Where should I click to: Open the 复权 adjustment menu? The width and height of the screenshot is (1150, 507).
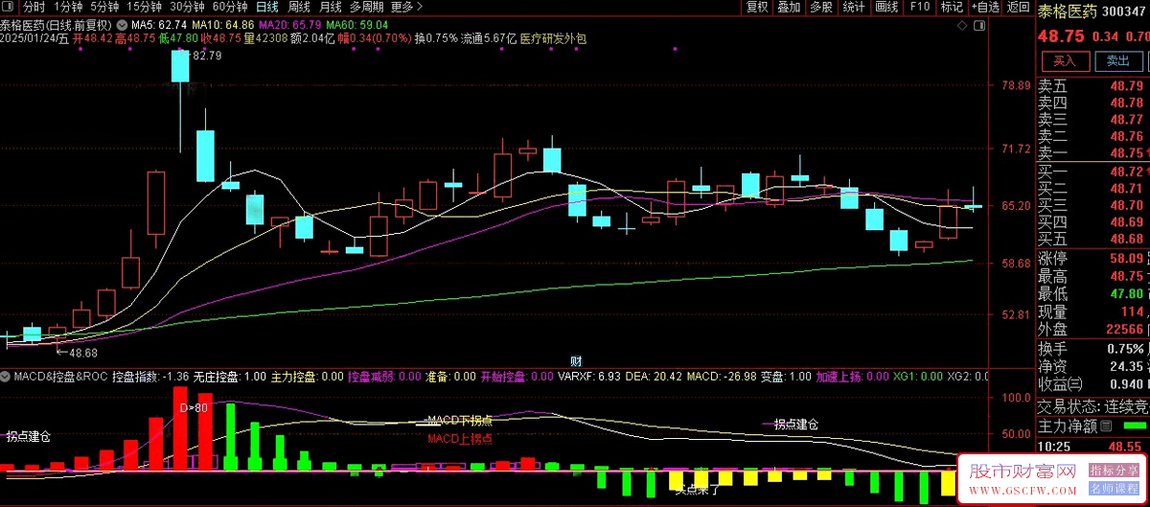(757, 7)
